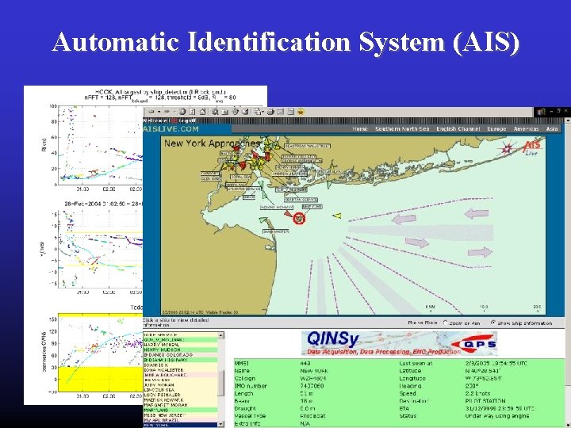Click the AISLIVE.COM site logo
Viewport: 571px width, 428px height.
pos(171,129)
